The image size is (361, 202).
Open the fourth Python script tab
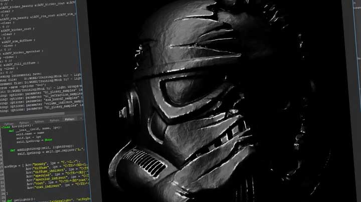pyautogui.click(x=54, y=120)
